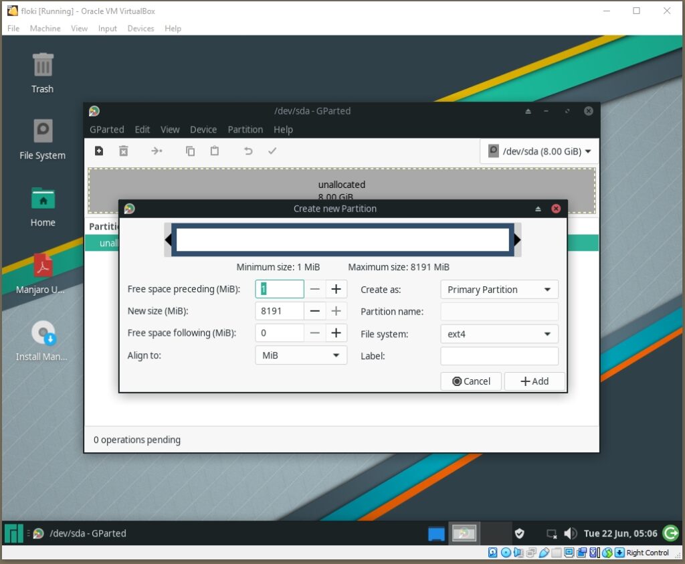Click the New size input field
685x564 pixels.
[280, 311]
